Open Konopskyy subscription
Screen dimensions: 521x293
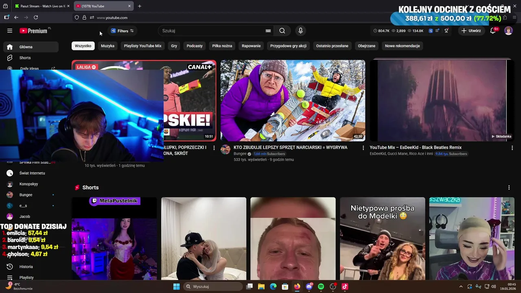[x=31, y=184]
